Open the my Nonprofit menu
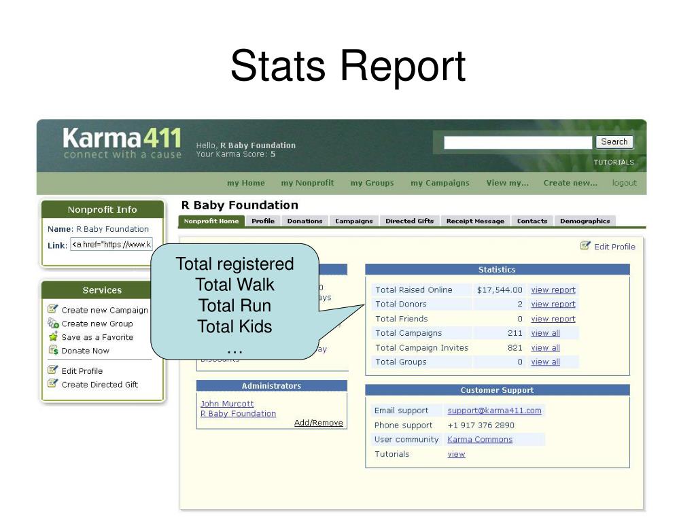 click(308, 183)
